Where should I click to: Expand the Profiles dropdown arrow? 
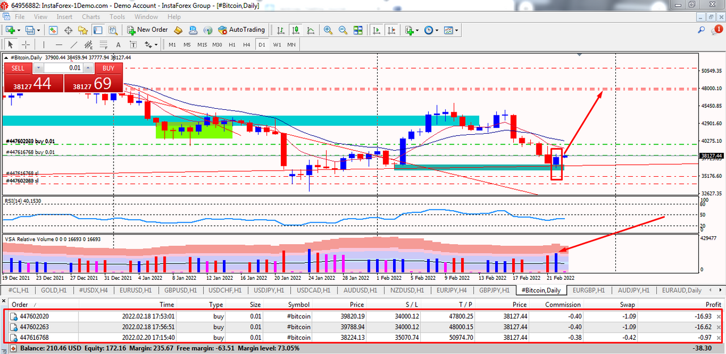[39, 31]
